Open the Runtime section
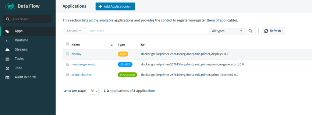This screenshot has height=115, width=312. [x=28, y=40]
